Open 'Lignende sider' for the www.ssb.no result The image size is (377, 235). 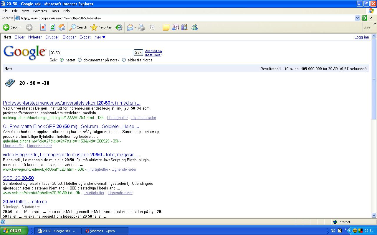pos(120,193)
